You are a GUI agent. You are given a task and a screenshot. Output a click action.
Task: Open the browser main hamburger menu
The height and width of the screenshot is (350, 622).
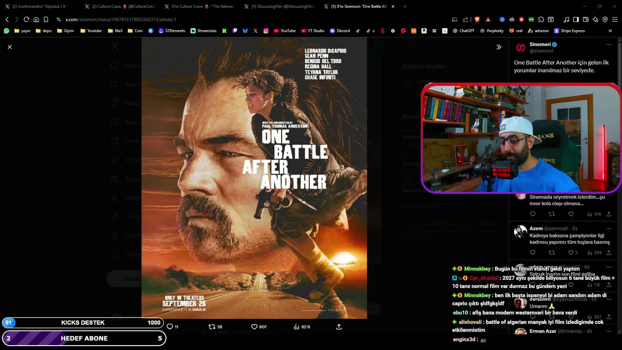[615, 19]
